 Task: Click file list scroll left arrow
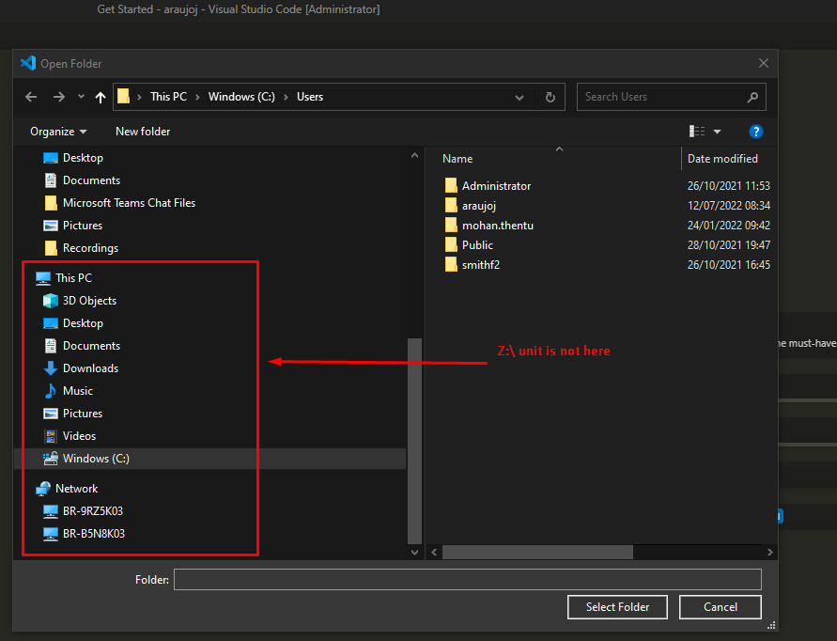tap(434, 553)
